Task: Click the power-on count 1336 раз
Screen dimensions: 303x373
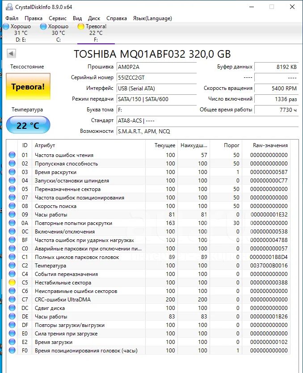Action: pos(276,99)
